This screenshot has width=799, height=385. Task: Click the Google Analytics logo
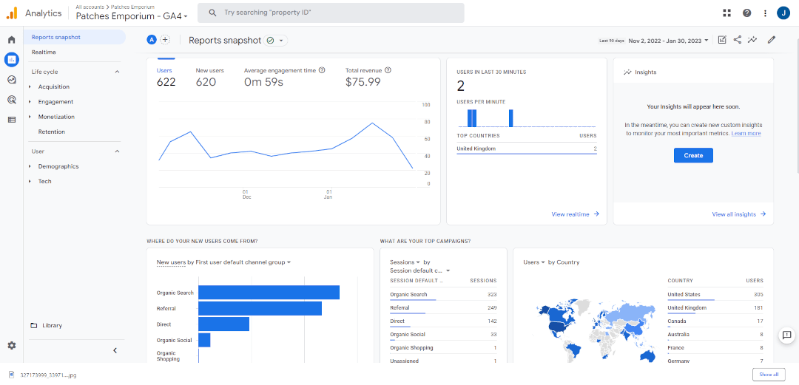(x=11, y=14)
